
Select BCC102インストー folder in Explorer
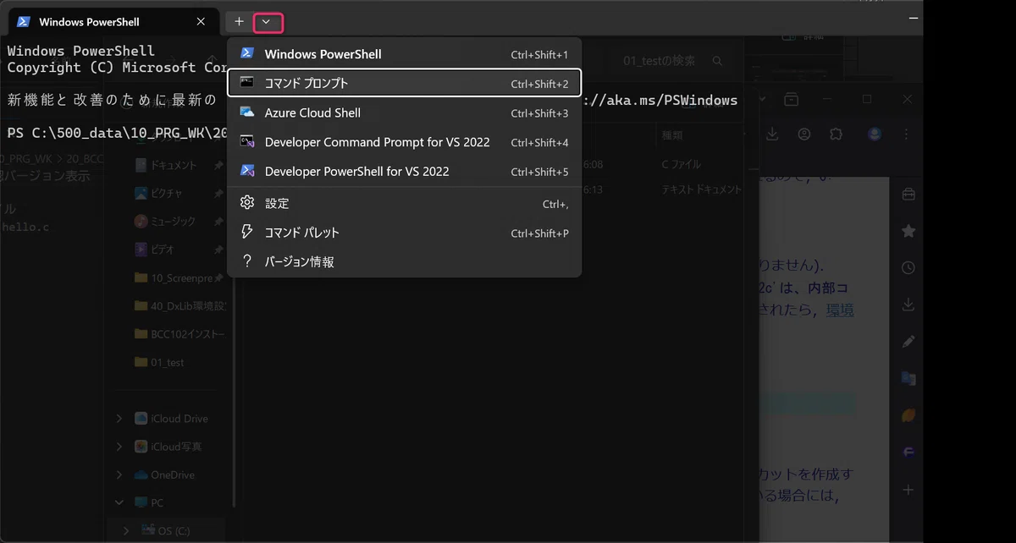pyautogui.click(x=179, y=334)
